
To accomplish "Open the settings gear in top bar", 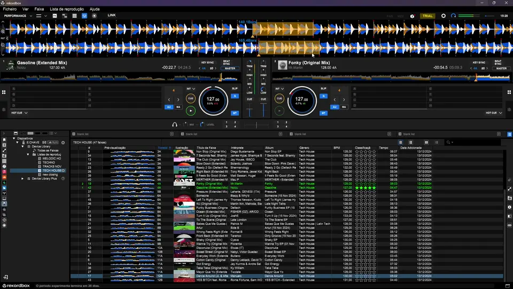I will (x=444, y=16).
